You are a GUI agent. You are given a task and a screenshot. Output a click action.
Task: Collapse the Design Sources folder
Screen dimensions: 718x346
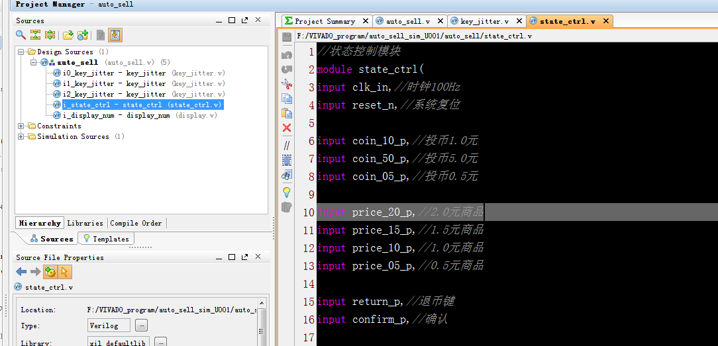(21, 52)
